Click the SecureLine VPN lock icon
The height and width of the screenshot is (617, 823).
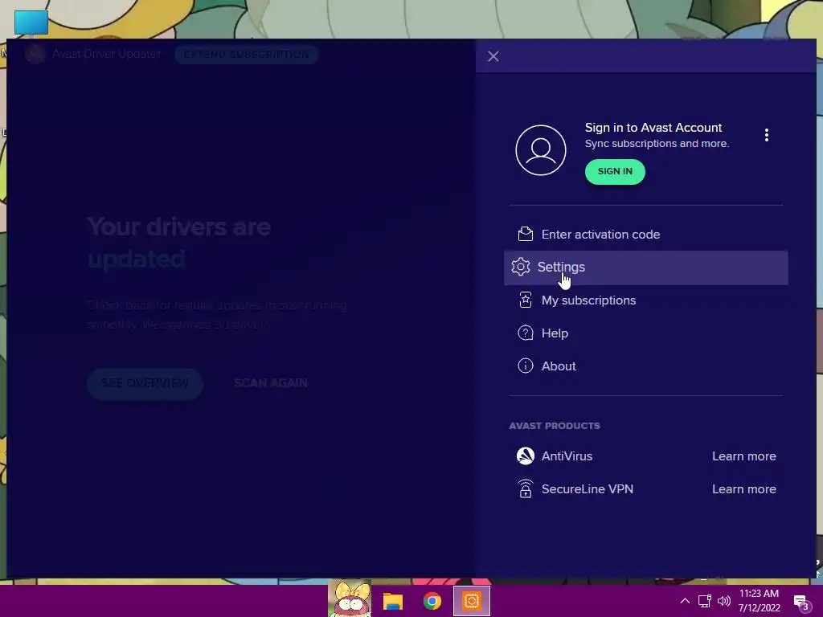[526, 488]
